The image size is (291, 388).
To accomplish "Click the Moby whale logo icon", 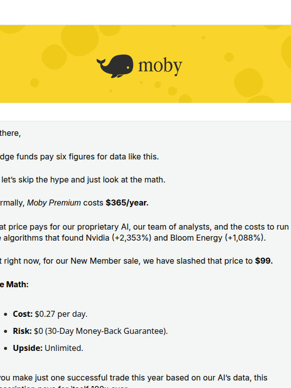I will [115, 66].
